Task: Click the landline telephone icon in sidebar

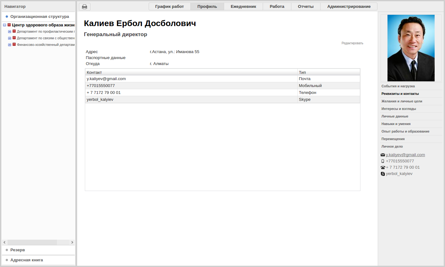Action: tap(383, 167)
